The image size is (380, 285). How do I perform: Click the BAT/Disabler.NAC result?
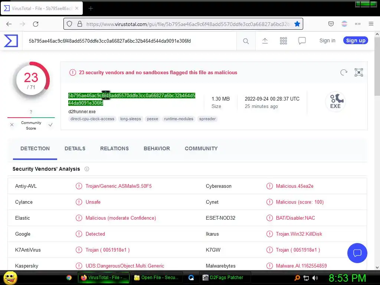tap(295, 218)
